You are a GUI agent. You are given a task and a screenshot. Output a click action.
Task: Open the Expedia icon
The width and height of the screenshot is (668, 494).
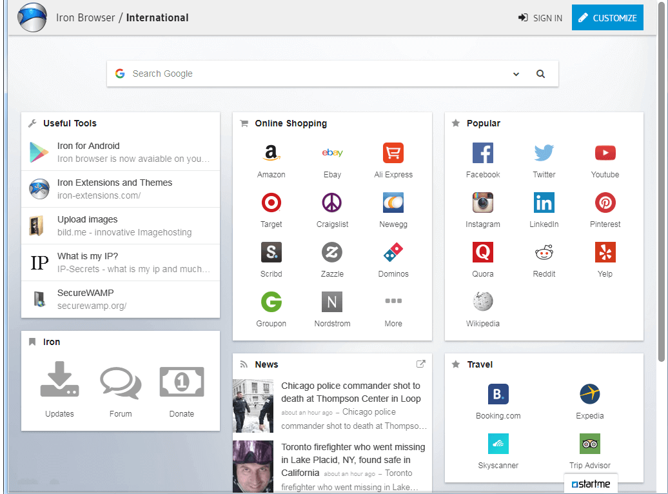point(589,394)
